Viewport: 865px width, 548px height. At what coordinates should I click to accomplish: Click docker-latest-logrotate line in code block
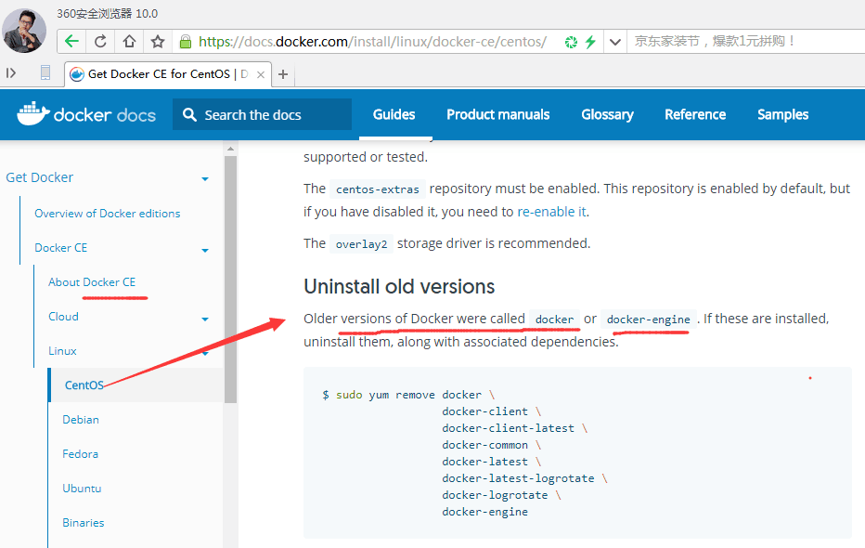click(x=524, y=478)
